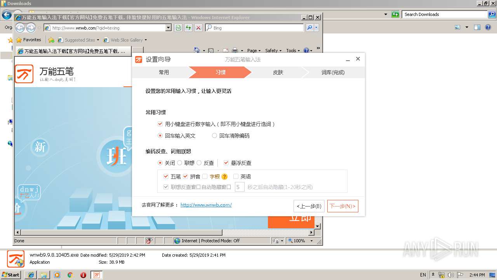Select 回车输入英文 radio option
The image size is (497, 280).
(160, 136)
